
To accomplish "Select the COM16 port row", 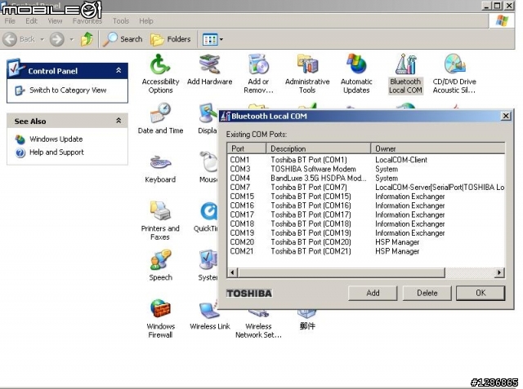I will click(x=366, y=206).
